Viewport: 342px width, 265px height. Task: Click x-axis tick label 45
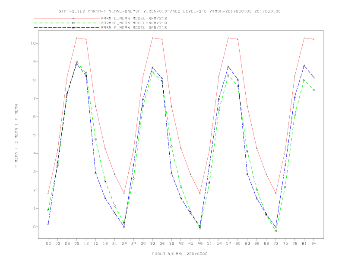tap(190, 243)
